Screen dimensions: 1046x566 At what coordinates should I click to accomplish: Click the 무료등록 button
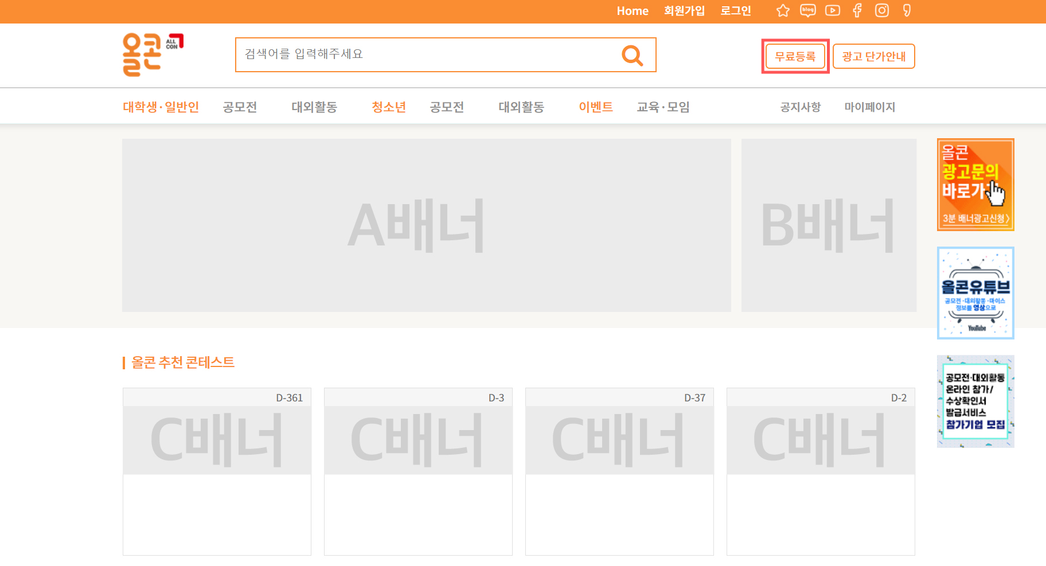click(795, 56)
